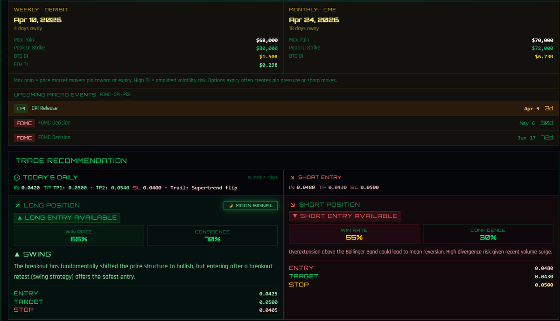Click the Bollinger Band overextension note
The height and width of the screenshot is (321, 560).
pos(420,252)
